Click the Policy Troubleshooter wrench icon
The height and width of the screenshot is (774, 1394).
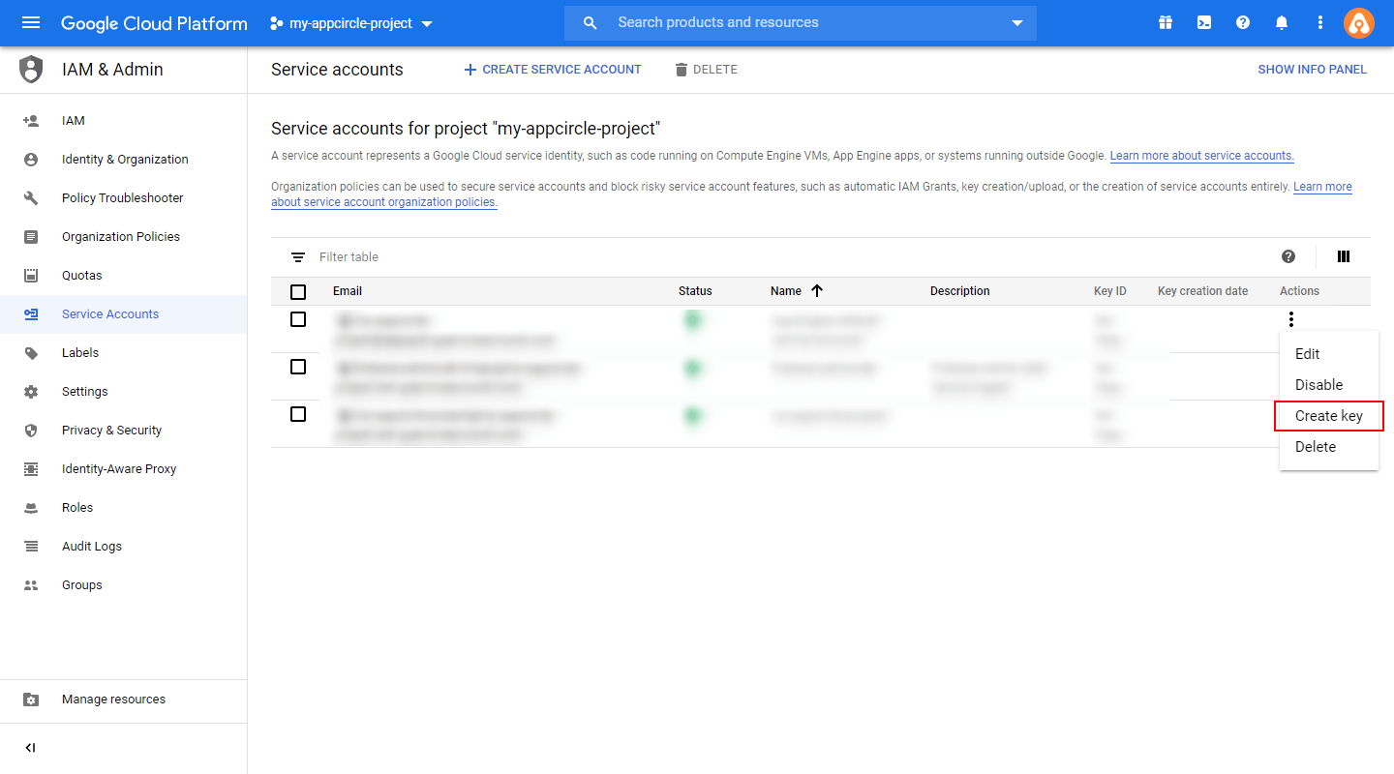coord(31,198)
